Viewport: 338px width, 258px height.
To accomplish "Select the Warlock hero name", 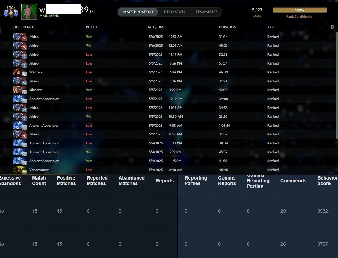I will pos(36,72).
